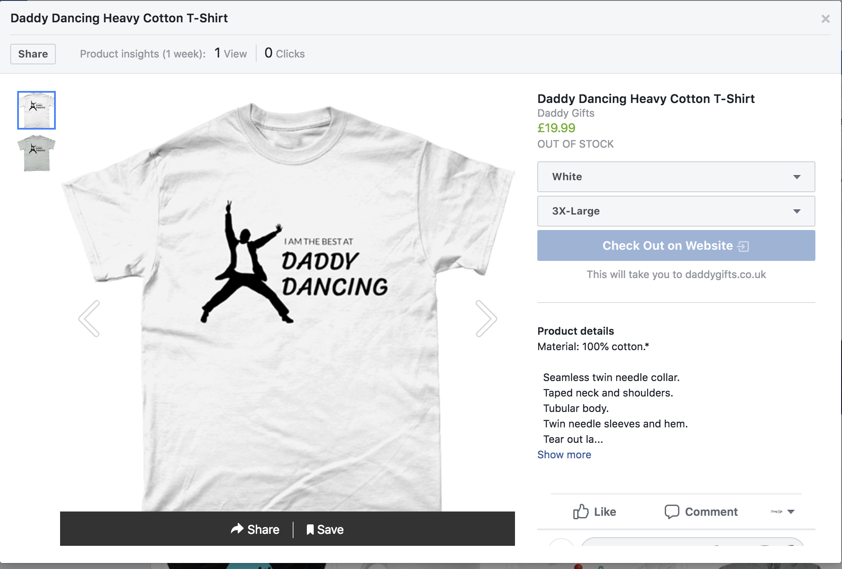Open the 3X-Large size dropdown
This screenshot has width=842, height=569.
pyautogui.click(x=676, y=211)
